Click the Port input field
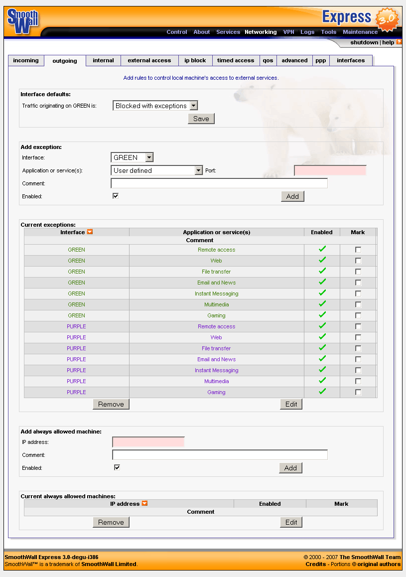 pyautogui.click(x=330, y=170)
